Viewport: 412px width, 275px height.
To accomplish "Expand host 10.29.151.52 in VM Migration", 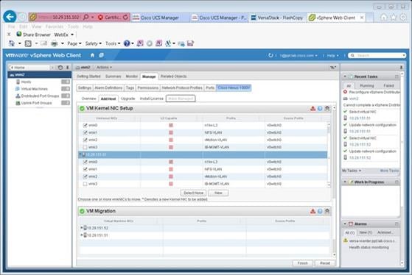I will [x=82, y=228].
